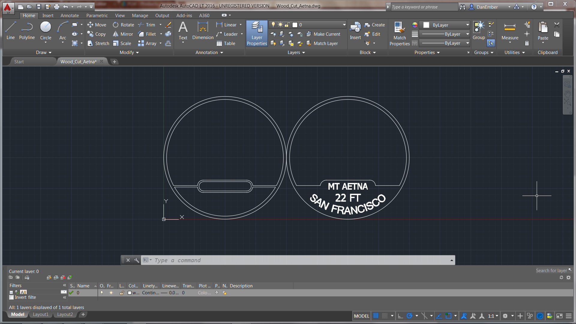The width and height of the screenshot is (576, 324).
Task: Expand the Annotation panel
Action: 209,52
